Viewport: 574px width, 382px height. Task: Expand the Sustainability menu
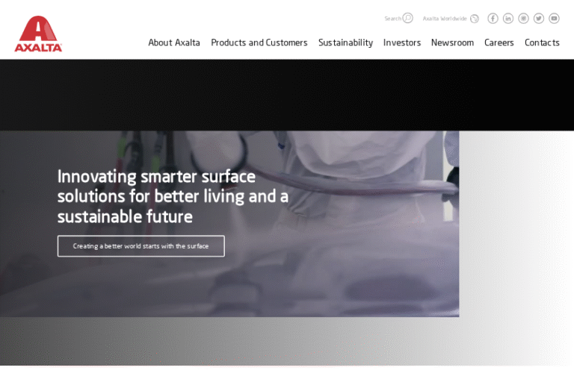345,43
